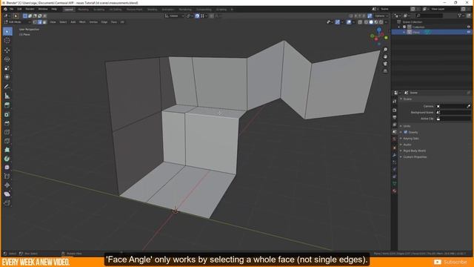Switch to wireframe viewport shading
This screenshot has width=474, height=267.
[x=366, y=22]
